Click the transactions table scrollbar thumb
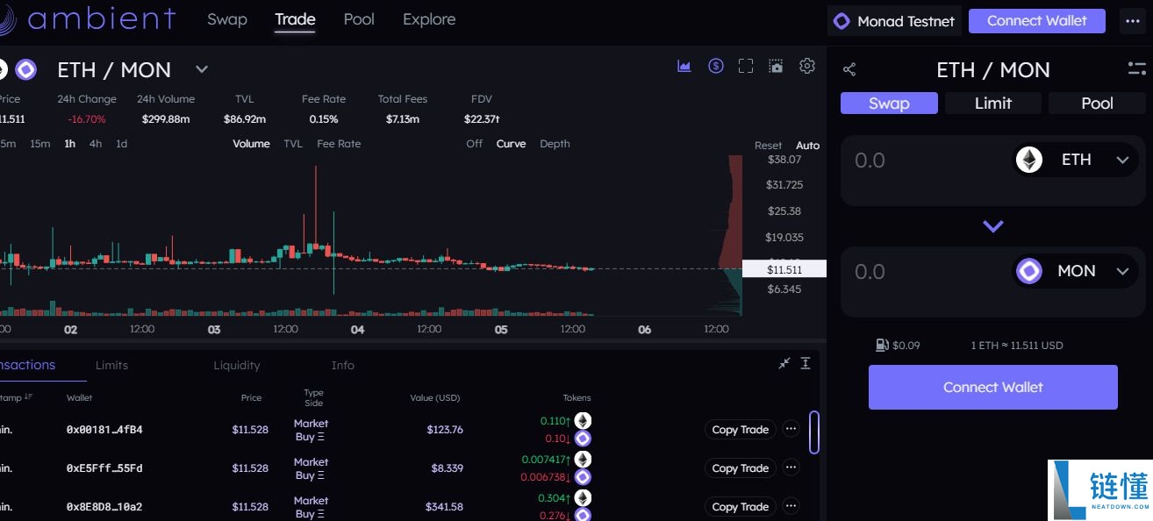1153x521 pixels. pyautogui.click(x=814, y=432)
